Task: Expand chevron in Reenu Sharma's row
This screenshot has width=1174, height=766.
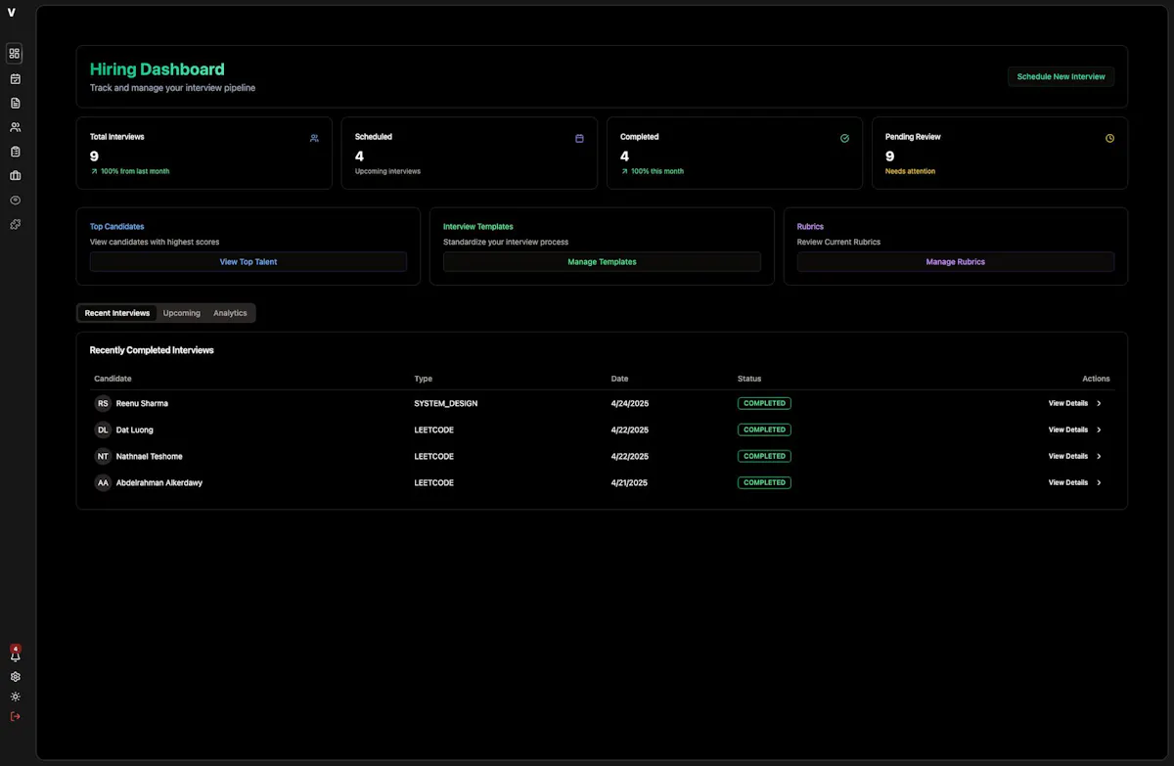Action: [x=1099, y=403]
